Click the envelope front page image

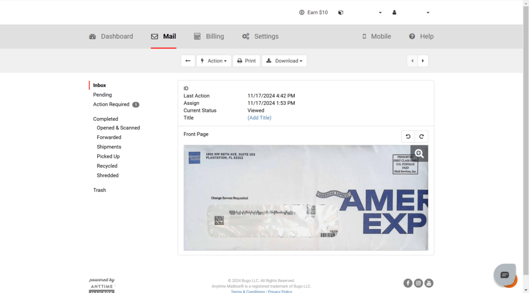pyautogui.click(x=306, y=198)
